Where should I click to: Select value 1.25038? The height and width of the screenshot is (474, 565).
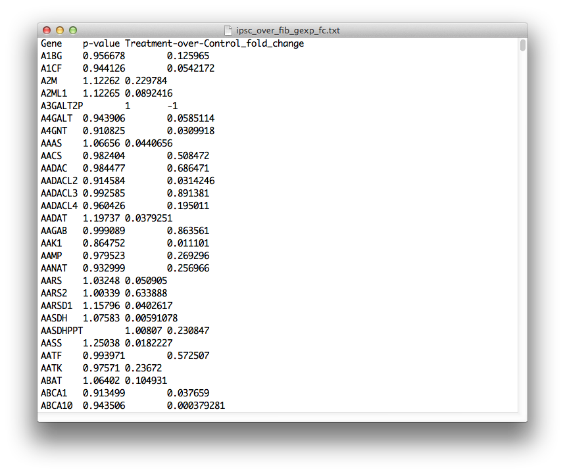[x=101, y=343]
